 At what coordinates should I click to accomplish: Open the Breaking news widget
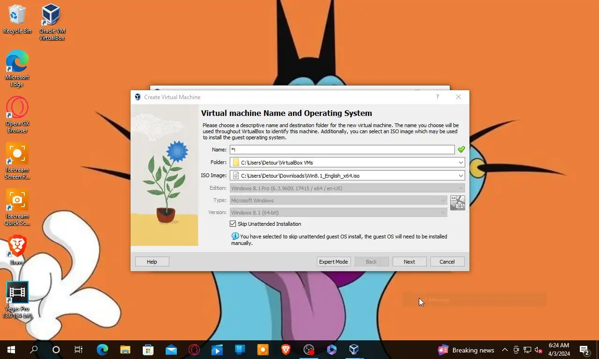[x=466, y=350]
